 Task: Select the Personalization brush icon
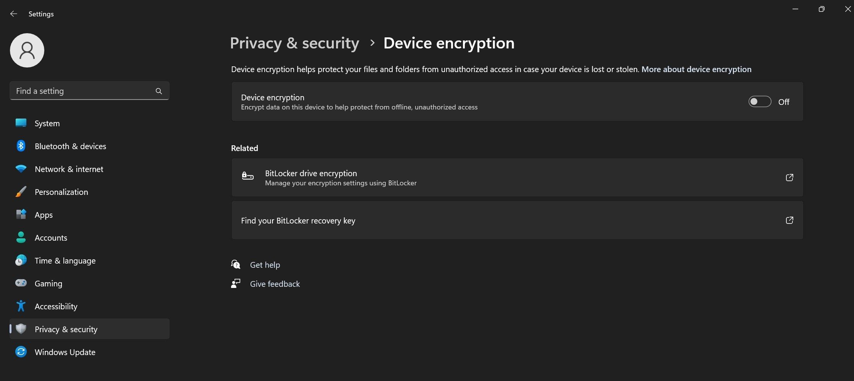coord(21,191)
